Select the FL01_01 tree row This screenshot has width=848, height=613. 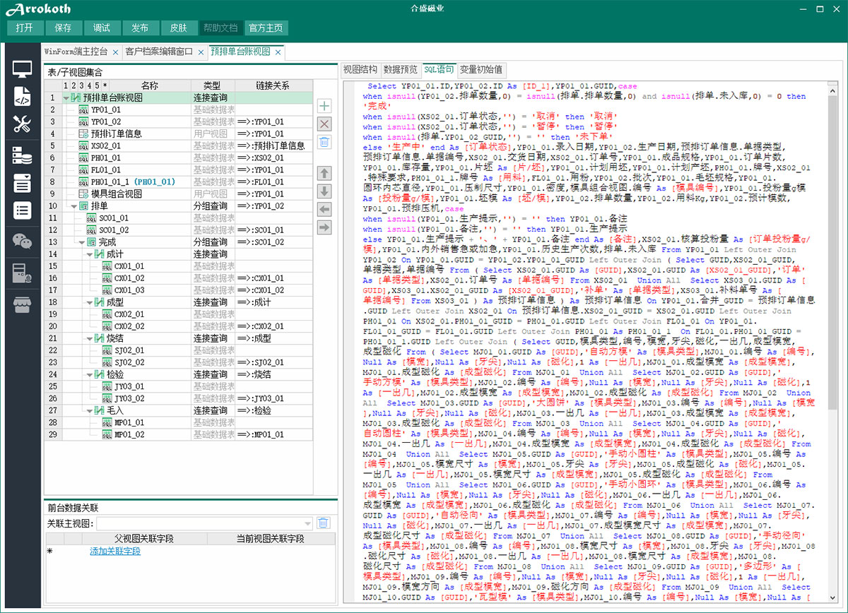pos(178,170)
